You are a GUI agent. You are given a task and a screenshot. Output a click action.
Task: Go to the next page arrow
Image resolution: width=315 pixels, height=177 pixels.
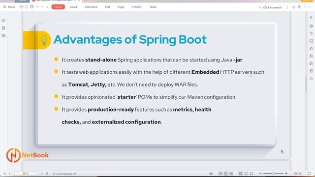point(42,174)
